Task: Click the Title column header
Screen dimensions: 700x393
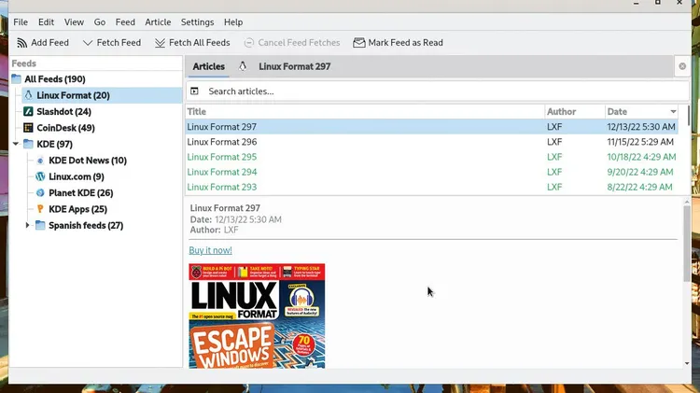Action: click(365, 112)
